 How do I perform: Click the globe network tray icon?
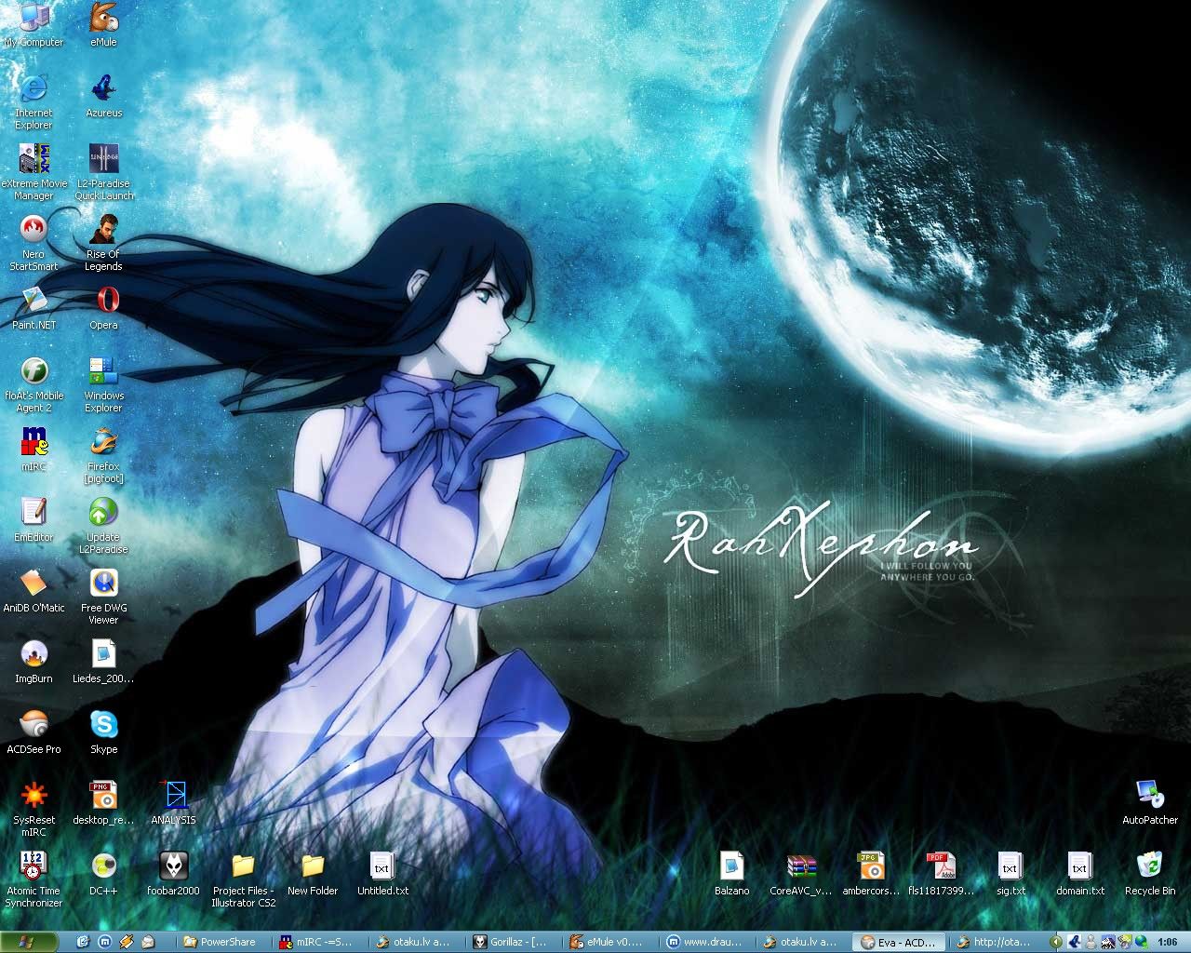pos(1141,941)
